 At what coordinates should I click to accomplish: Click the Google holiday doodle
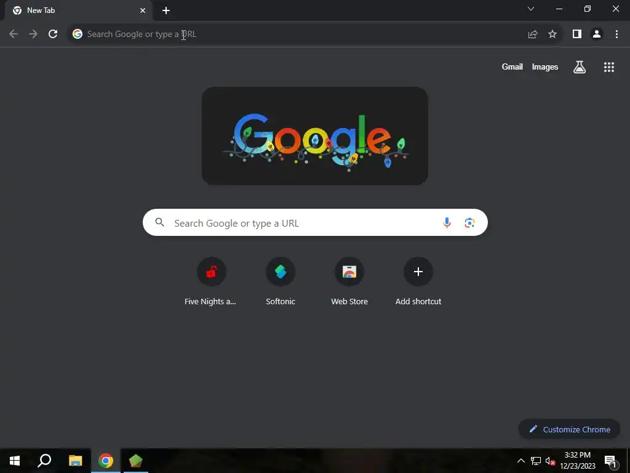(x=315, y=136)
